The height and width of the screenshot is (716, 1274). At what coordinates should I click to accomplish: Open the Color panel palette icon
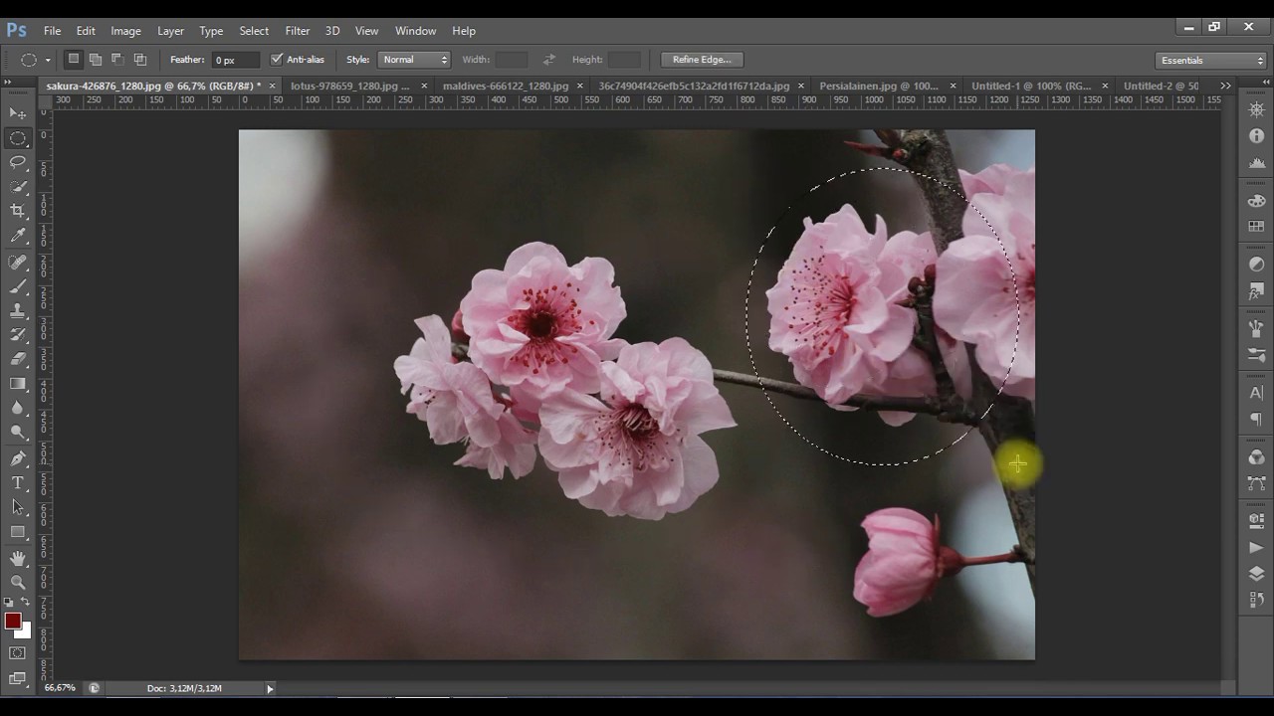pyautogui.click(x=1256, y=201)
